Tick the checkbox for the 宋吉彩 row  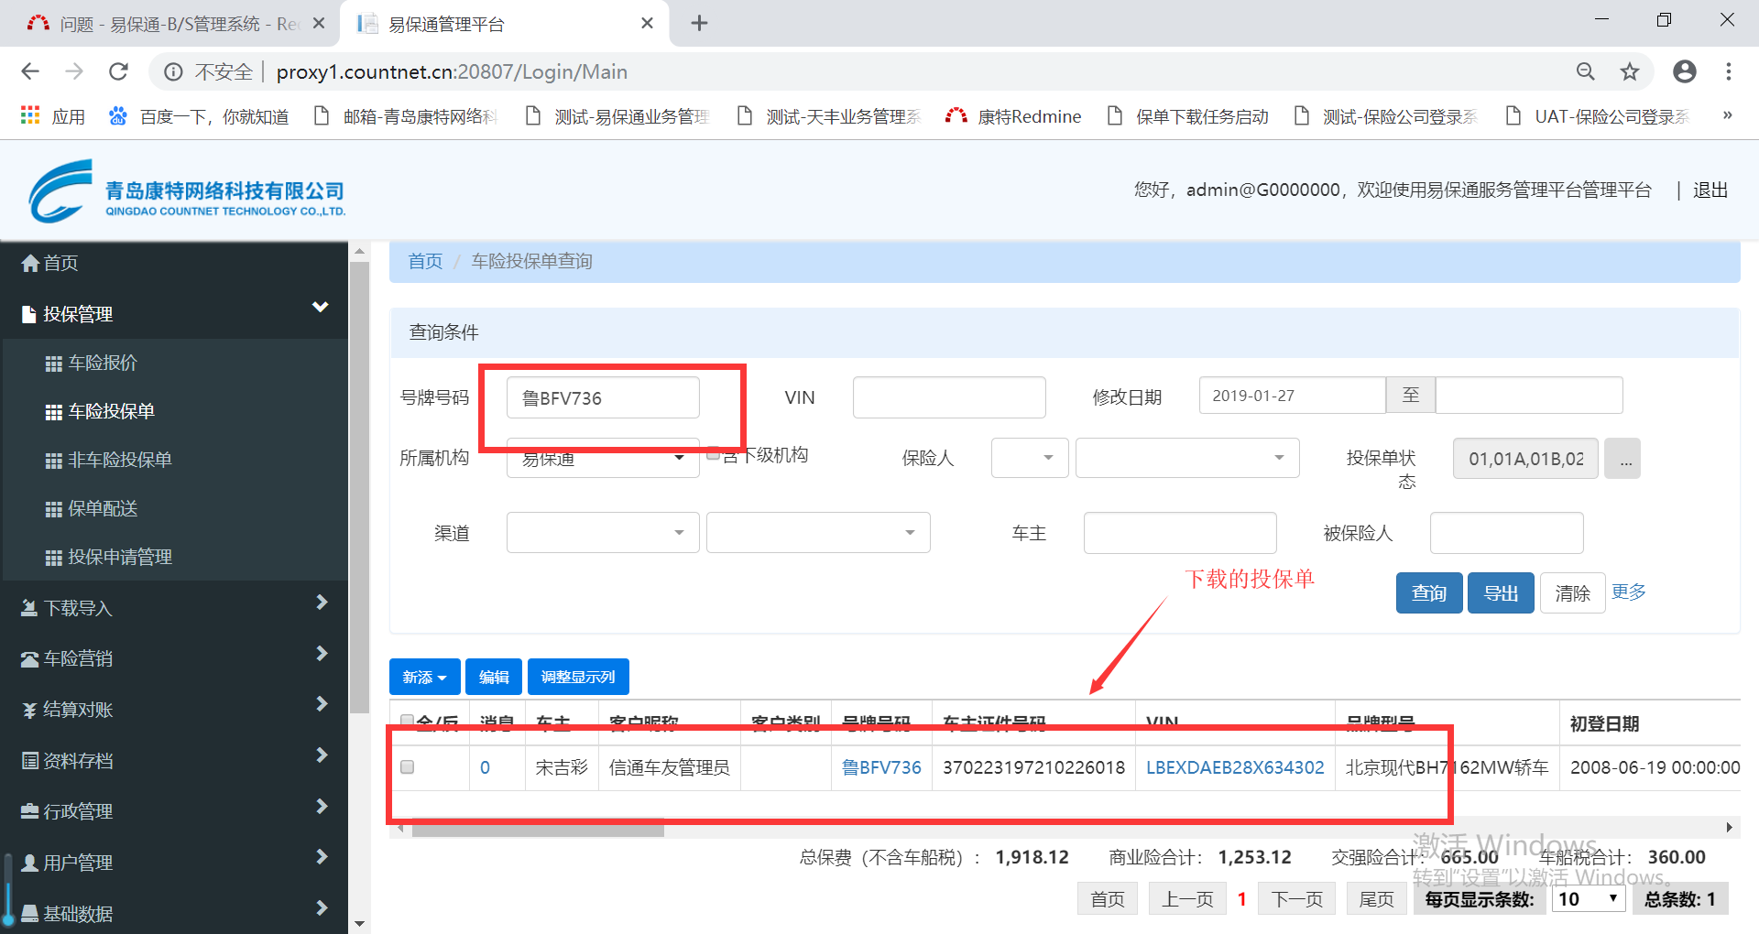pos(408,767)
